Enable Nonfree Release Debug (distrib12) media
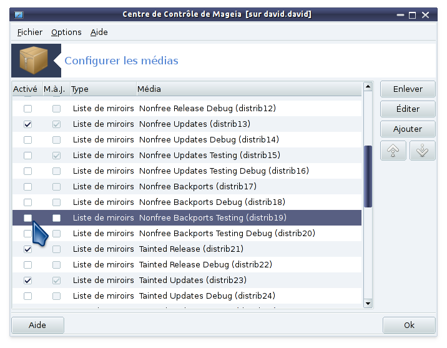 point(27,109)
